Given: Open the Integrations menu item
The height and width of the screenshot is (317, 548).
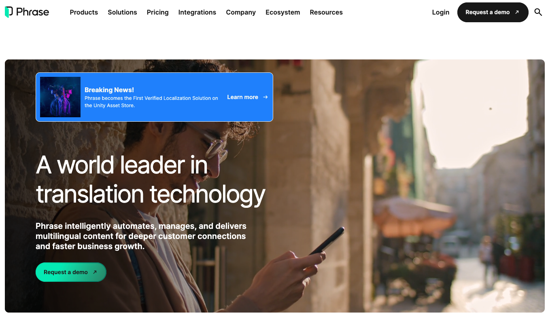Looking at the screenshot, I should coord(197,12).
